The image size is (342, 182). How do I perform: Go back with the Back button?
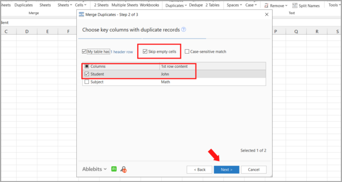[x=199, y=170]
